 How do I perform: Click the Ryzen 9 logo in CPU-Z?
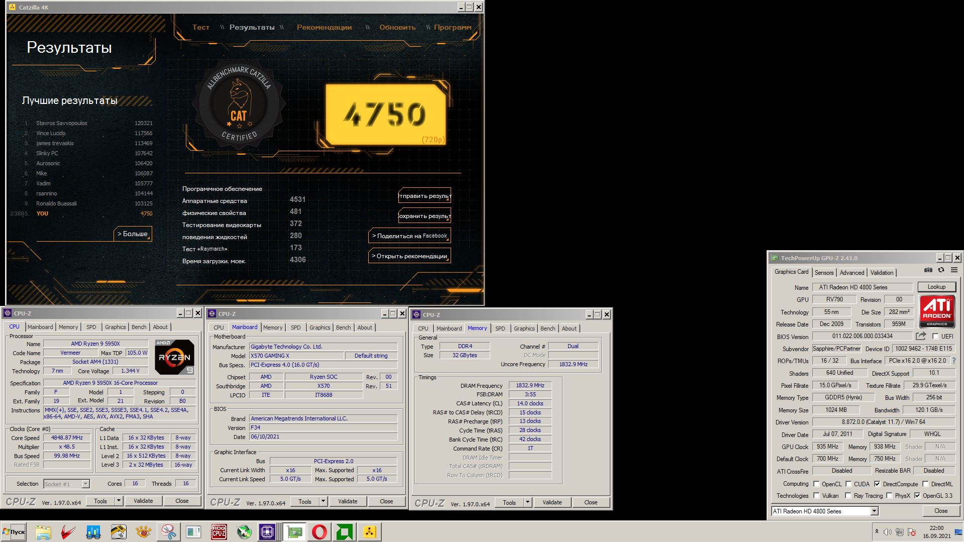[174, 357]
